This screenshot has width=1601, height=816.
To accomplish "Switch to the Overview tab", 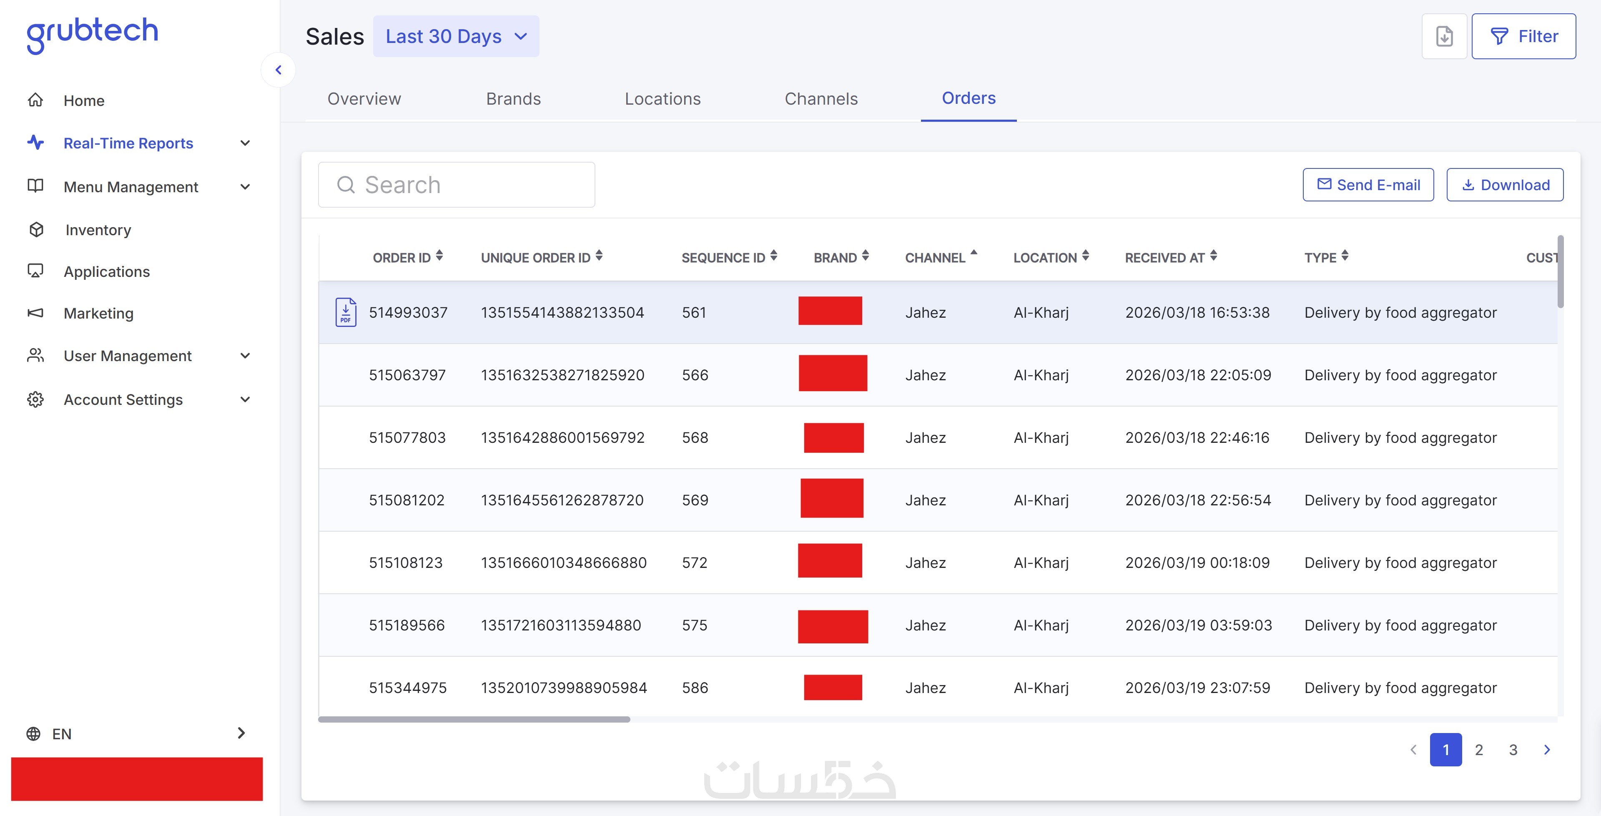I will pos(364,99).
